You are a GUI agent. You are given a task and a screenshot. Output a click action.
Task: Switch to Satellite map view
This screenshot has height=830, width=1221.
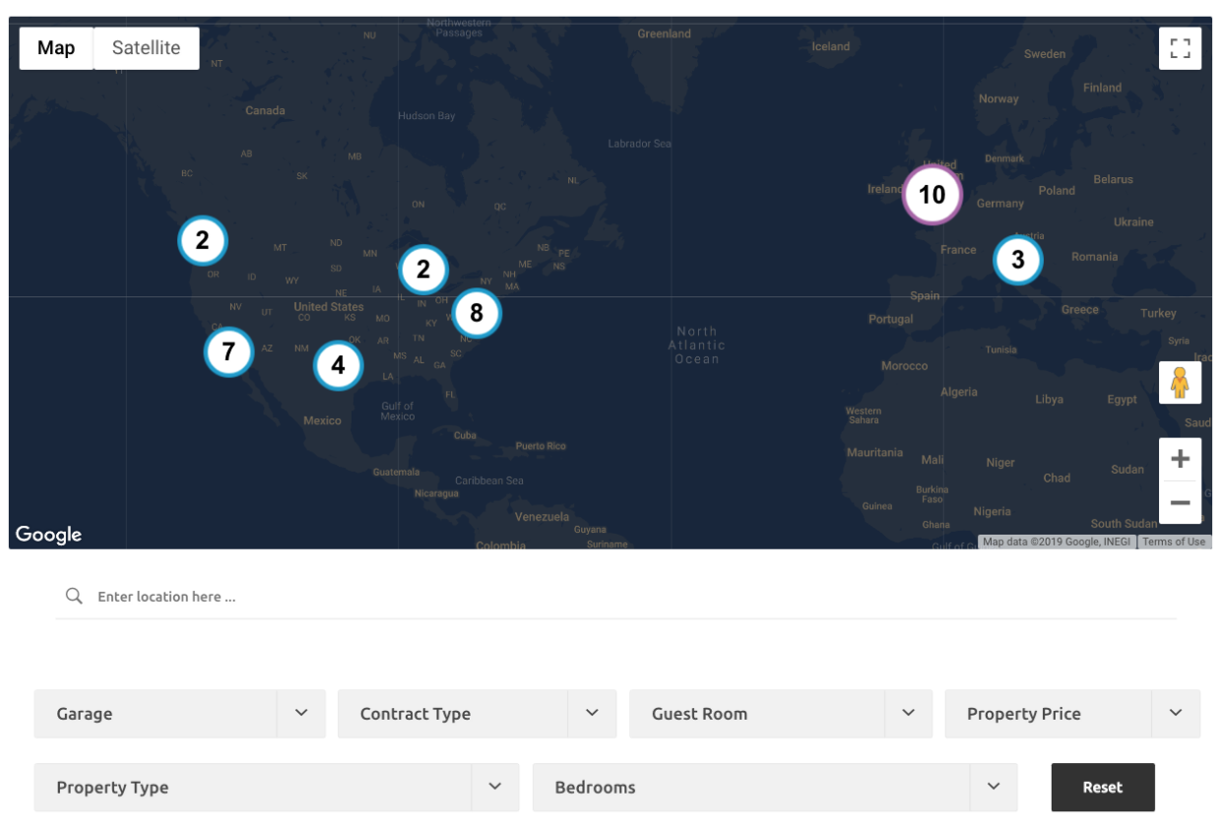[146, 48]
